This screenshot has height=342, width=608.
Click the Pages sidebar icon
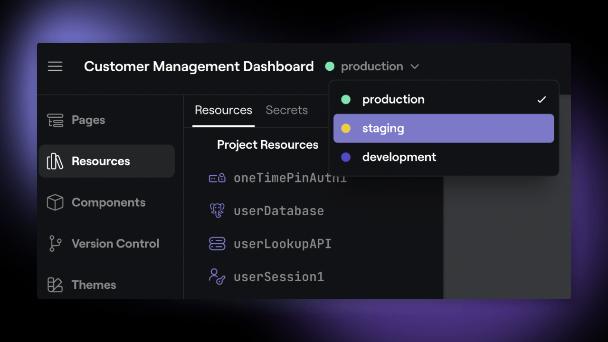55,120
